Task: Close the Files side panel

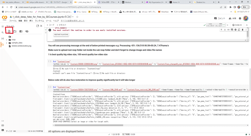Action: point(41,26)
